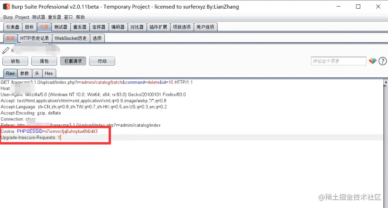The image size is (388, 208).
Task: Click the Accept-Language header line
Action: [x=84, y=107]
